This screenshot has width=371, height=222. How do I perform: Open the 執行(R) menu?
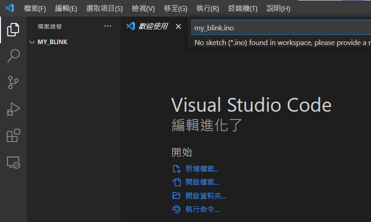[208, 8]
